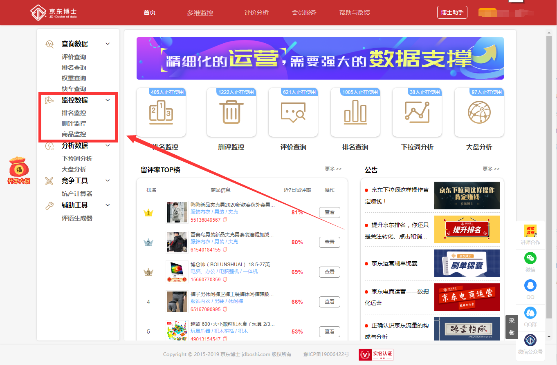
Task: Open 坑产计算器 in the sidebar
Action: click(77, 194)
